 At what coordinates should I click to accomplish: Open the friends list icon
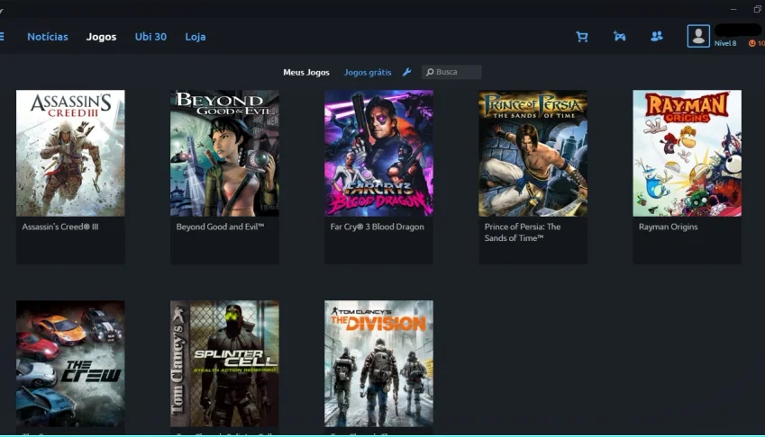(x=657, y=36)
